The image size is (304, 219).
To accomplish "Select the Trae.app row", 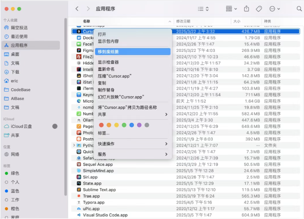I will point(186,196).
